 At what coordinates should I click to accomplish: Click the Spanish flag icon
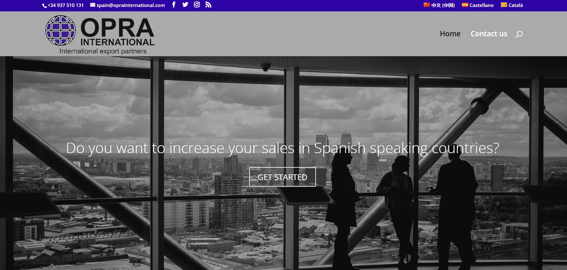coord(465,5)
